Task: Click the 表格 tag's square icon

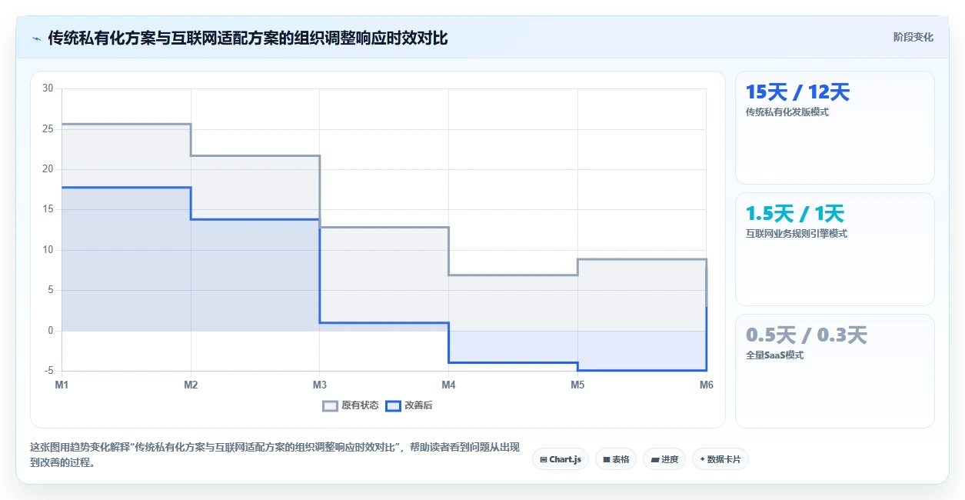Action: pyautogui.click(x=607, y=459)
